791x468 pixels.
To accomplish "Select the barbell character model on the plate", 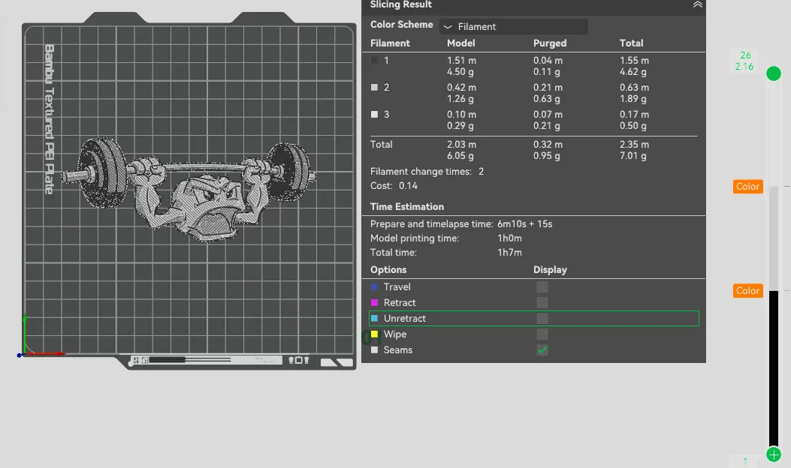I will point(189,189).
